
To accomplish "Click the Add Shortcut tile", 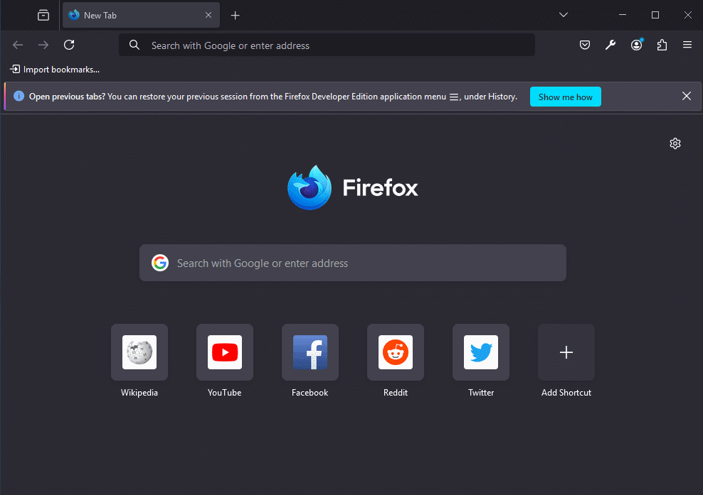I will (x=566, y=352).
